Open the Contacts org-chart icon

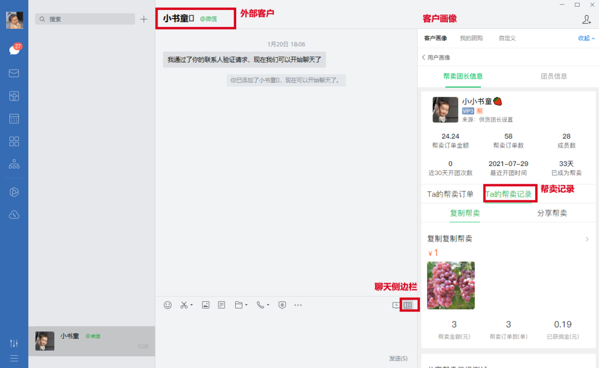point(14,164)
